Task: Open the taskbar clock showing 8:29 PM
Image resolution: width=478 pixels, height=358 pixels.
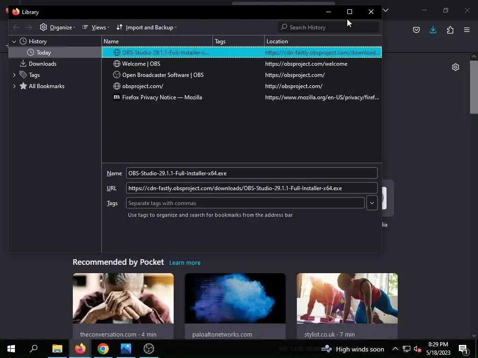Action: click(438, 349)
